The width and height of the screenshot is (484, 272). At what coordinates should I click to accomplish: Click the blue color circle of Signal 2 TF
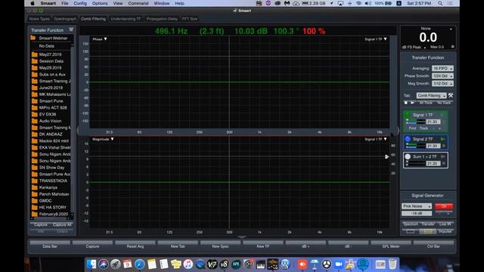408,139
